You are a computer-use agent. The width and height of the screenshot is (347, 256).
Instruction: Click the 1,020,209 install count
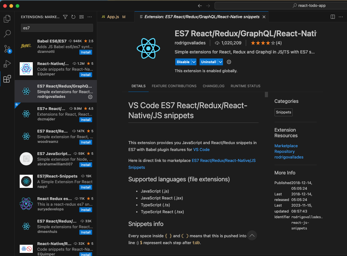pyautogui.click(x=228, y=43)
